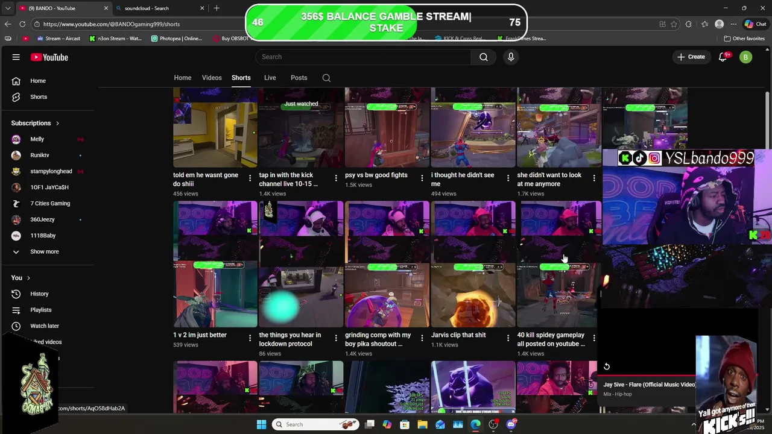772x434 pixels.
Task: Open the account avatar menu
Action: (x=745, y=57)
